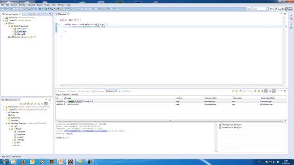
Task: Collapse Working Directory node in Git Repositories
Action: click(x=6, y=123)
